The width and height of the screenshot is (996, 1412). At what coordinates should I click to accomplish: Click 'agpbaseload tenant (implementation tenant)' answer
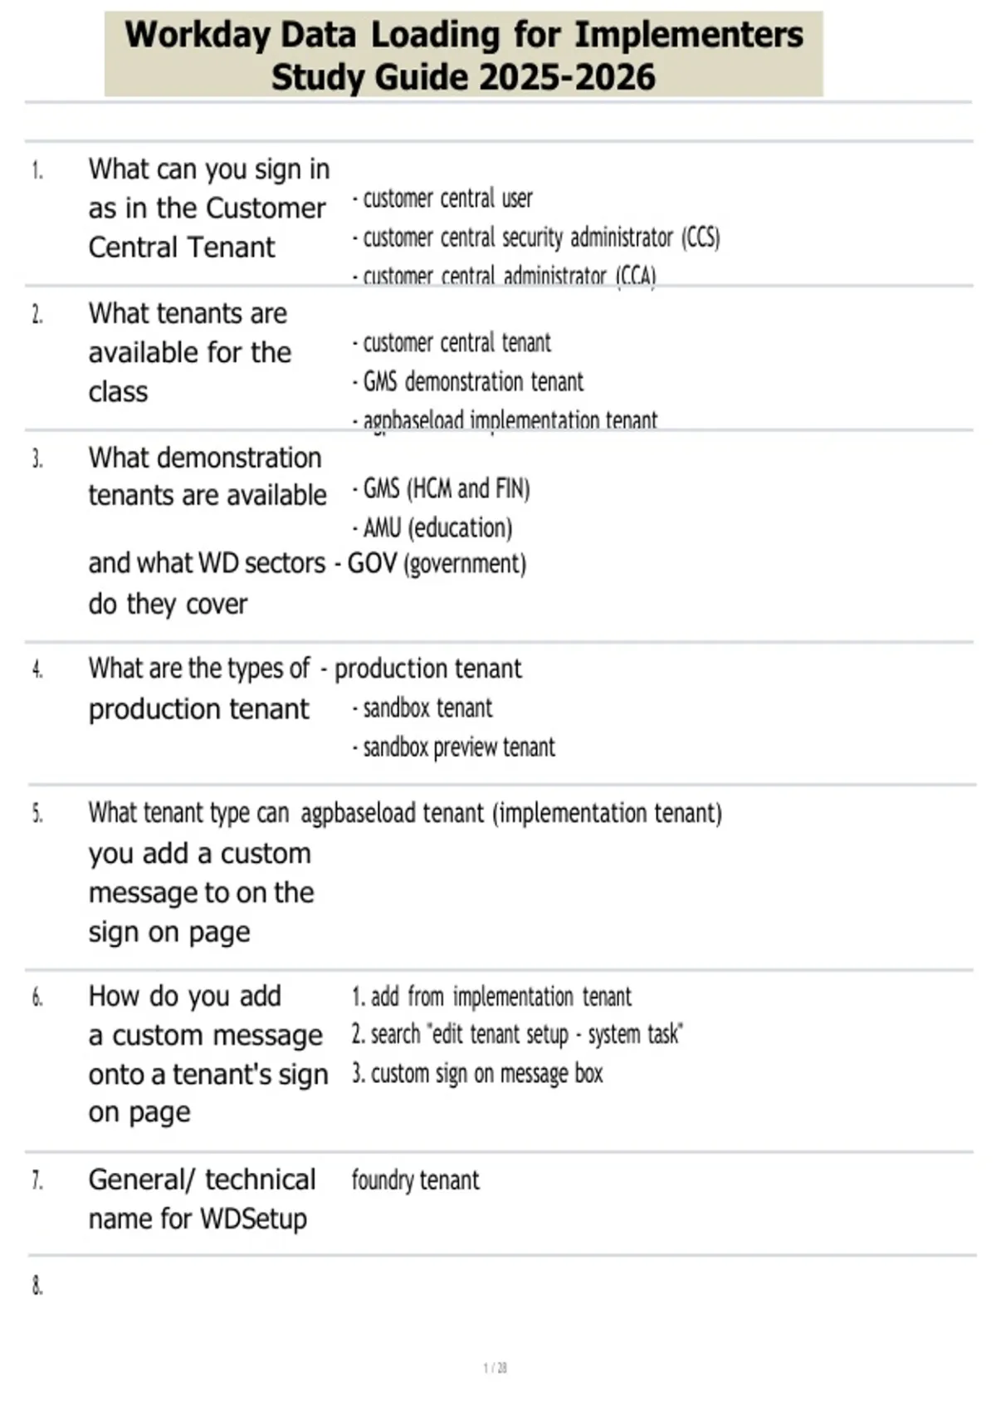[511, 812]
